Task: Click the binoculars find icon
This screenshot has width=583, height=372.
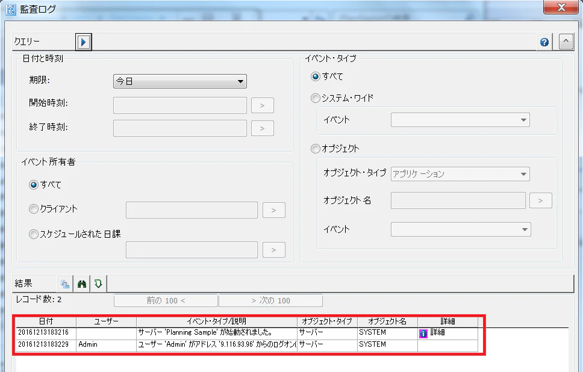Action: pos(82,284)
